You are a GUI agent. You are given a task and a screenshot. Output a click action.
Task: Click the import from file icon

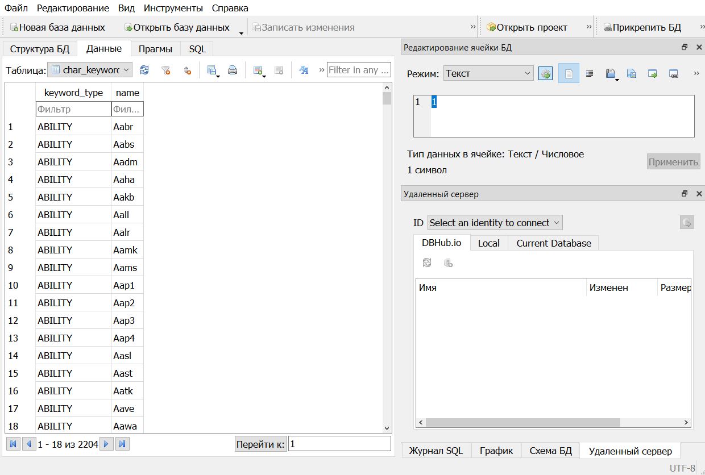click(653, 73)
